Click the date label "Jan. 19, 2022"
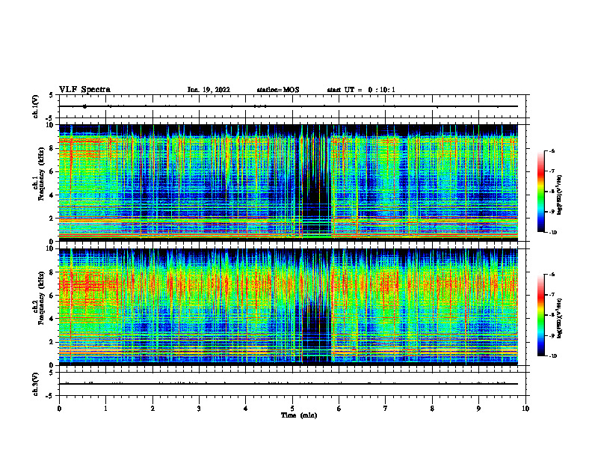592x458 pixels. (209, 90)
